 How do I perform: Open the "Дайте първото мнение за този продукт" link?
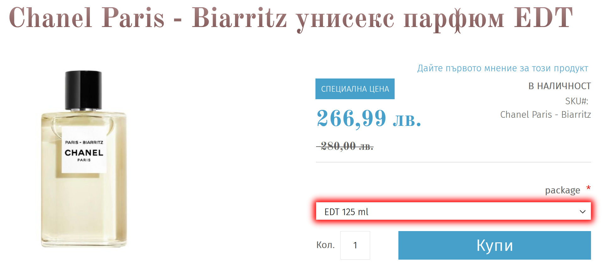click(502, 68)
